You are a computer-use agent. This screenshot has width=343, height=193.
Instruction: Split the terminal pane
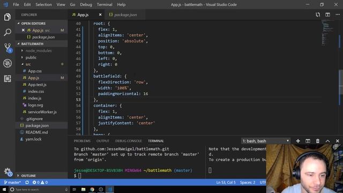pos(308,141)
